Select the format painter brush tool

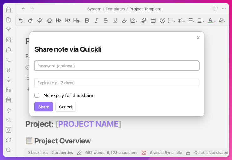tap(40, 20)
